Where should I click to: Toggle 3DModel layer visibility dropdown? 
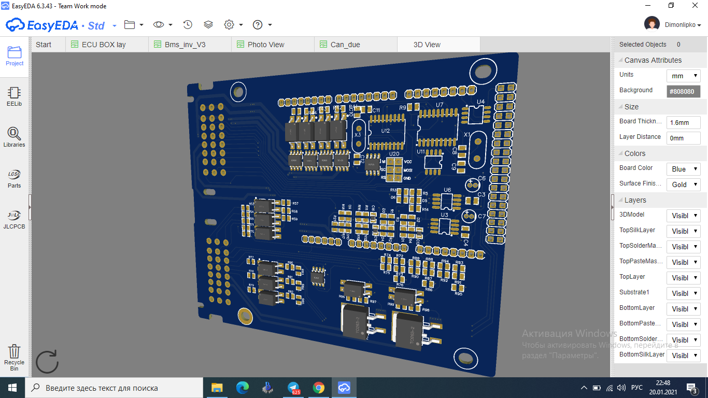tap(683, 216)
